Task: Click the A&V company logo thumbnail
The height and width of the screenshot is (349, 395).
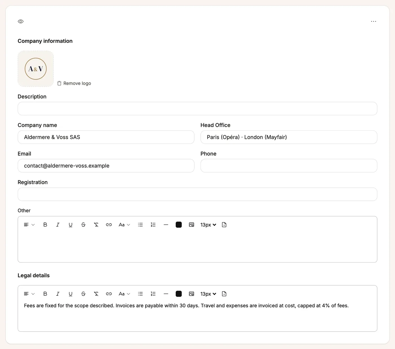Action: coord(36,69)
